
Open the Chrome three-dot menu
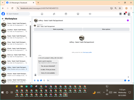tap(131, 8)
